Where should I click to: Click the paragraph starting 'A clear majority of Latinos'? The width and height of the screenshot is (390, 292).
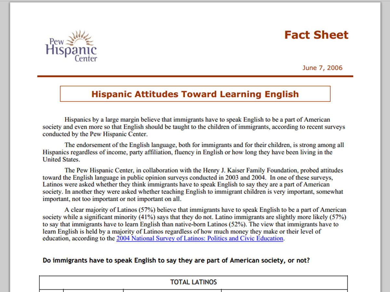point(194,224)
